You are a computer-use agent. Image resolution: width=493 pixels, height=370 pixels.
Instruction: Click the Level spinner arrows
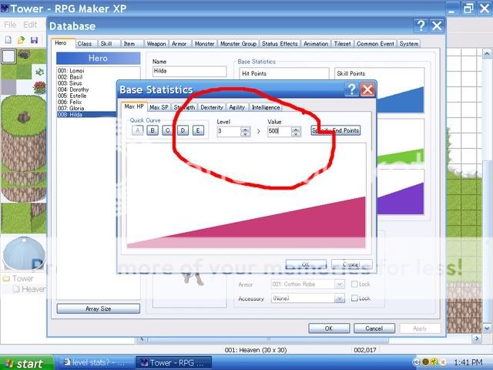245,132
